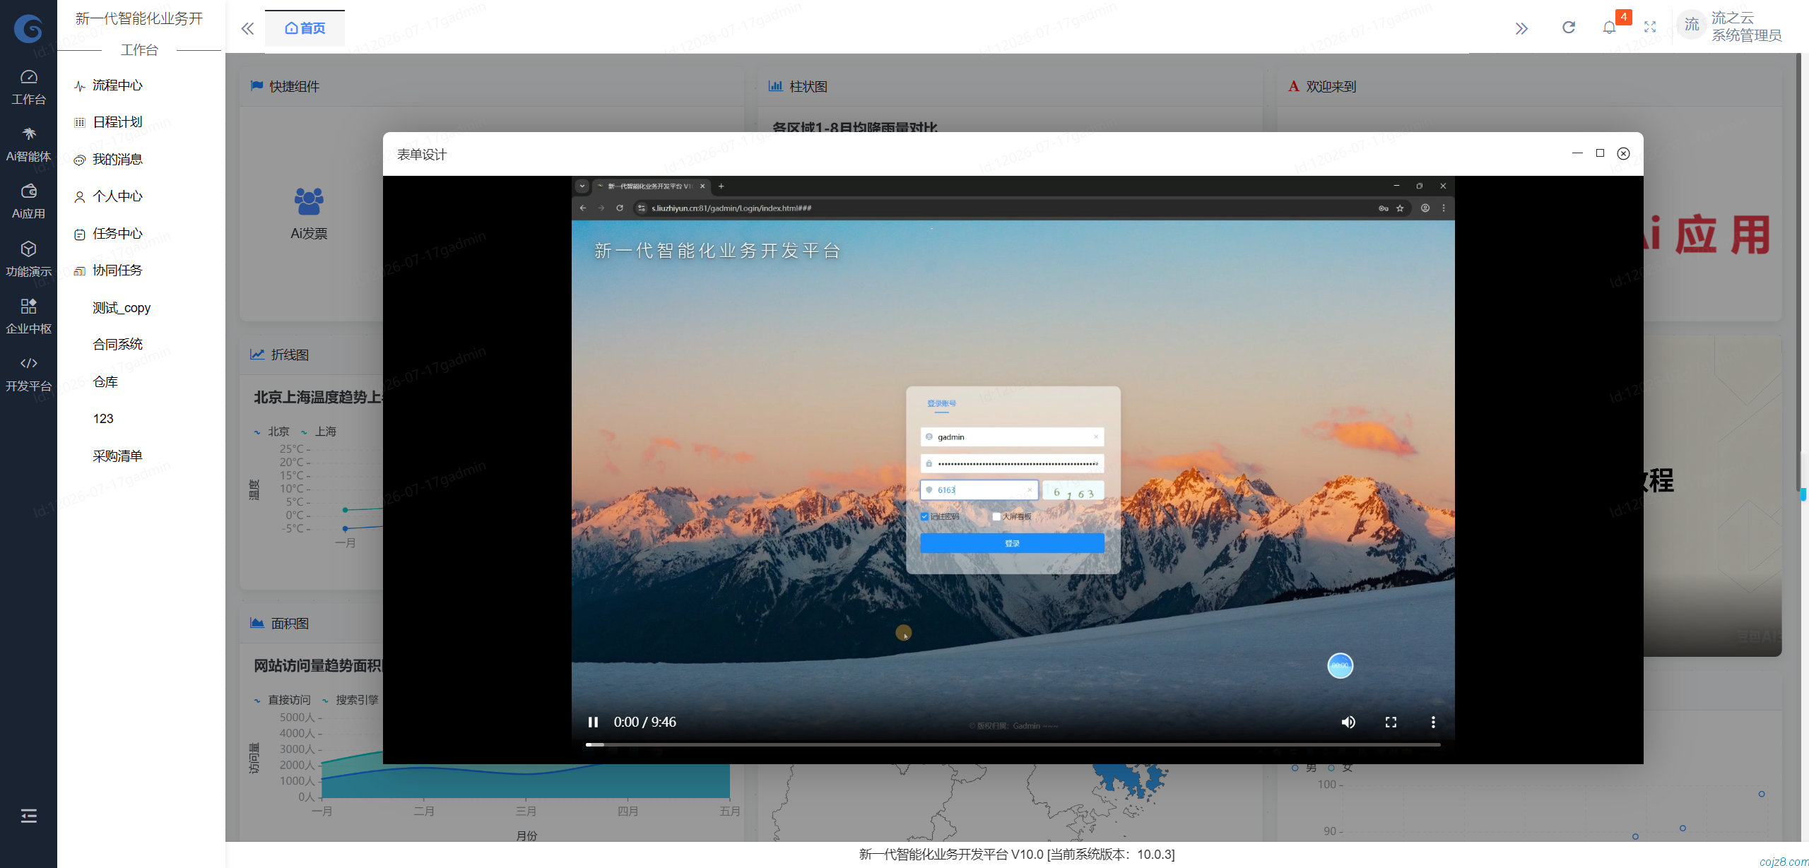Open 流程中心 in the menu
The width and height of the screenshot is (1809, 868).
[117, 85]
